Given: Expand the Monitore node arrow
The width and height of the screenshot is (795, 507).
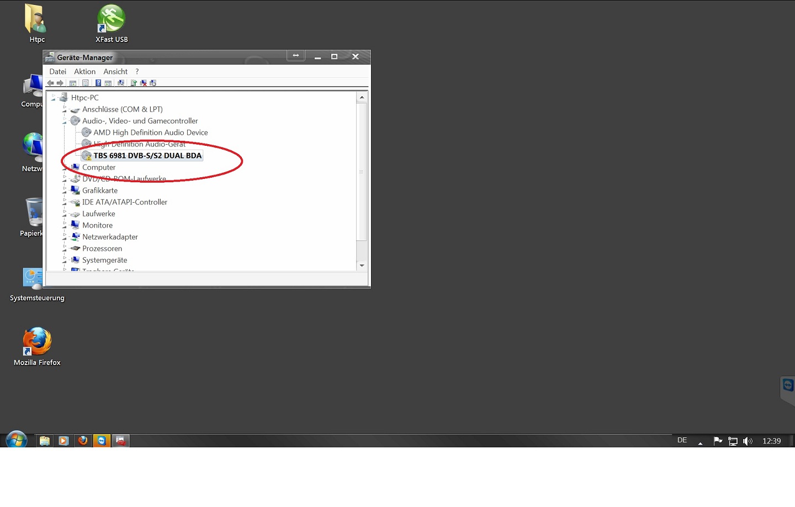Looking at the screenshot, I should pos(65,225).
